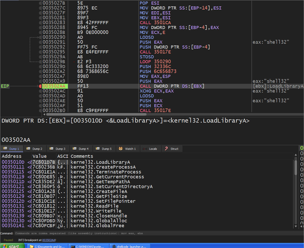Open the Windows start button
Viewport: 304px width, 248px height.
coord(12,246)
